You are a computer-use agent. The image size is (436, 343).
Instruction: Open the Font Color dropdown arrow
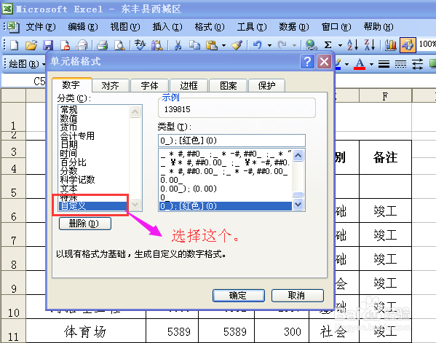[x=371, y=64]
